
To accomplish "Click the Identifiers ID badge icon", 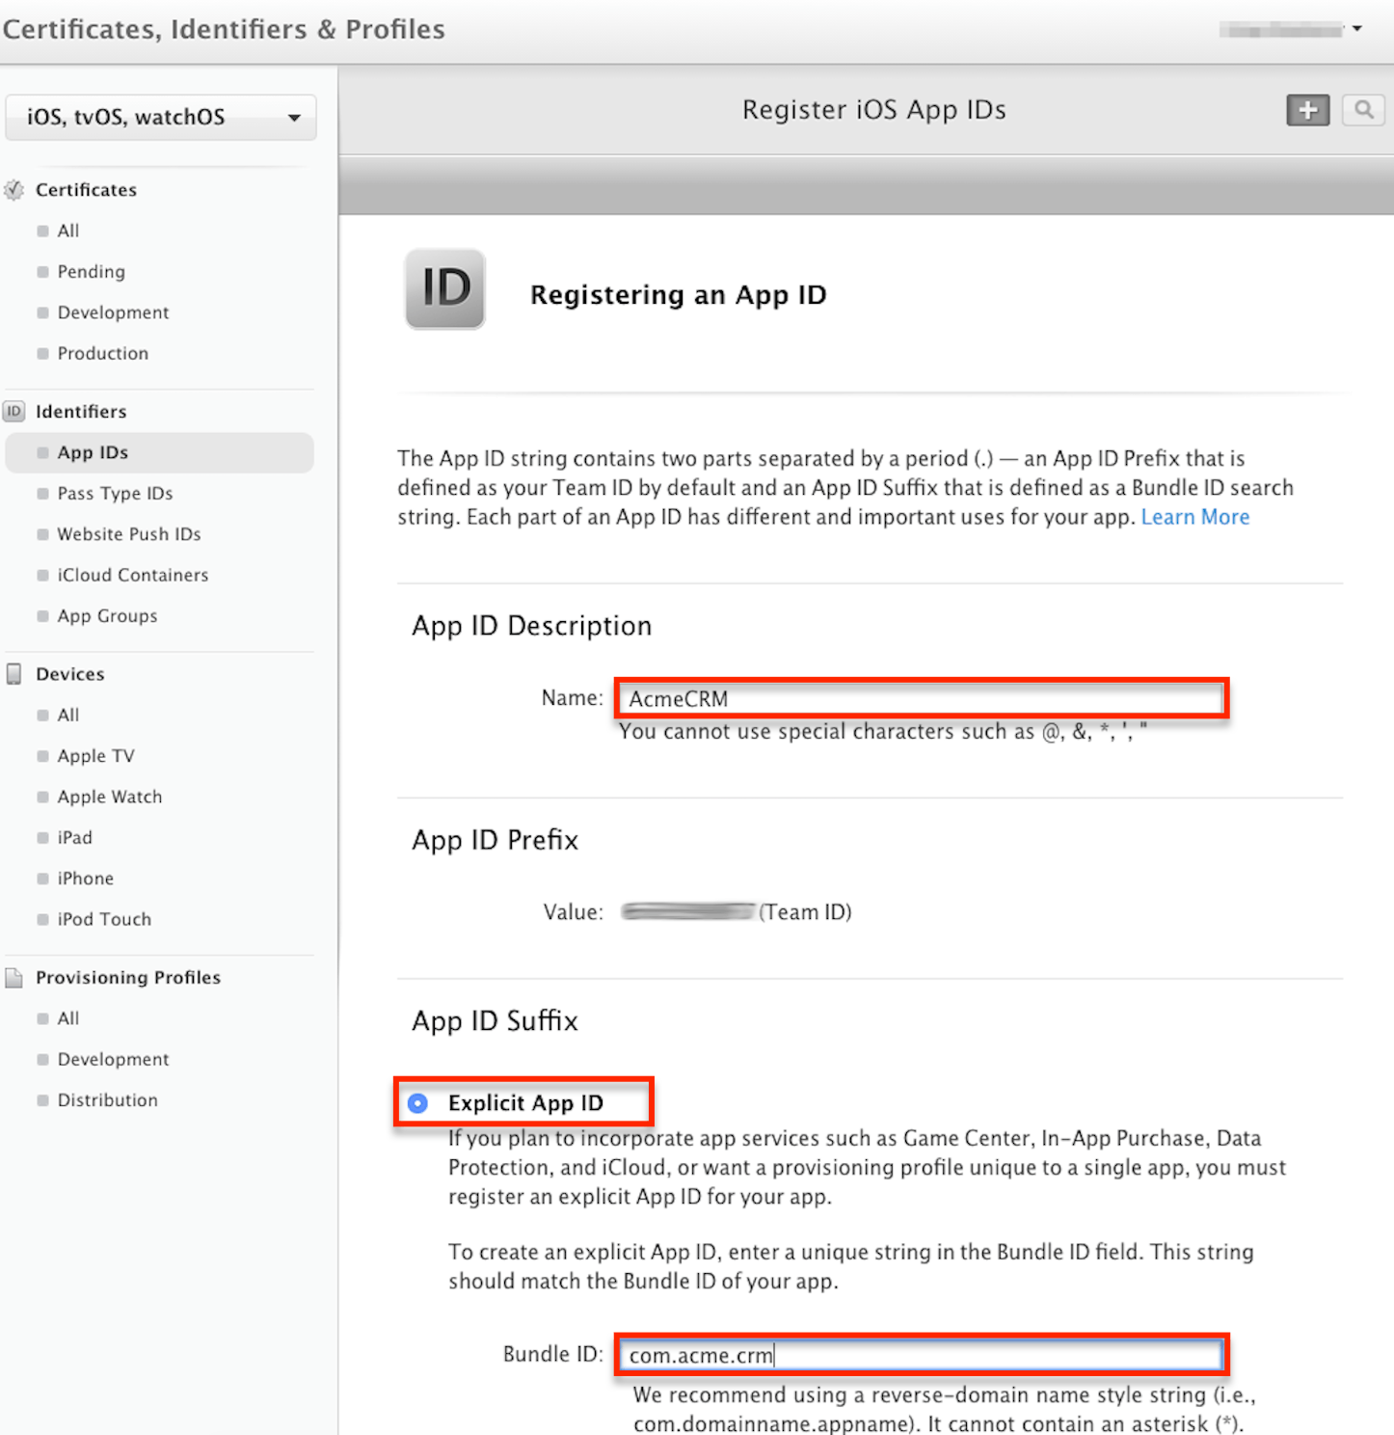I will 14,412.
